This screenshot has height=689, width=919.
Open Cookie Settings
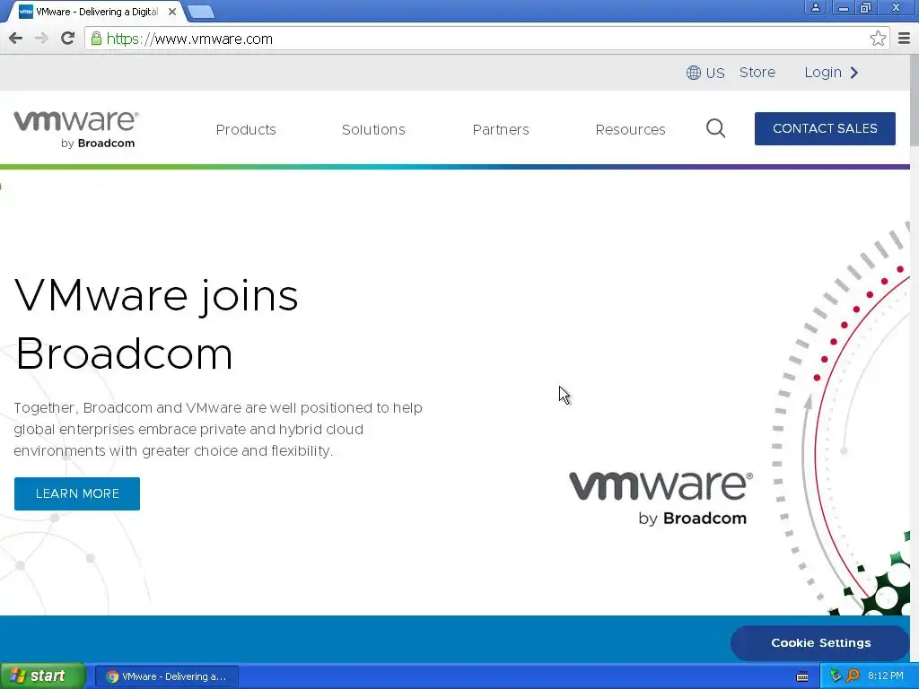pyautogui.click(x=820, y=642)
